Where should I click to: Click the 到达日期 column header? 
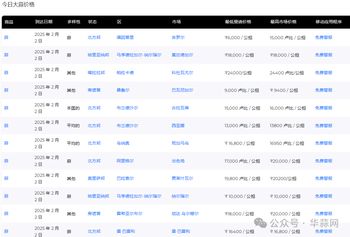(43, 22)
